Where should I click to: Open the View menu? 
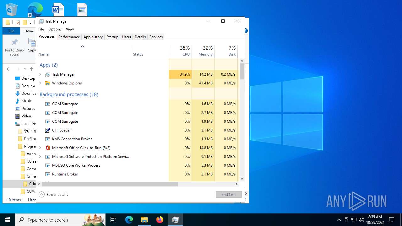pyautogui.click(x=70, y=29)
